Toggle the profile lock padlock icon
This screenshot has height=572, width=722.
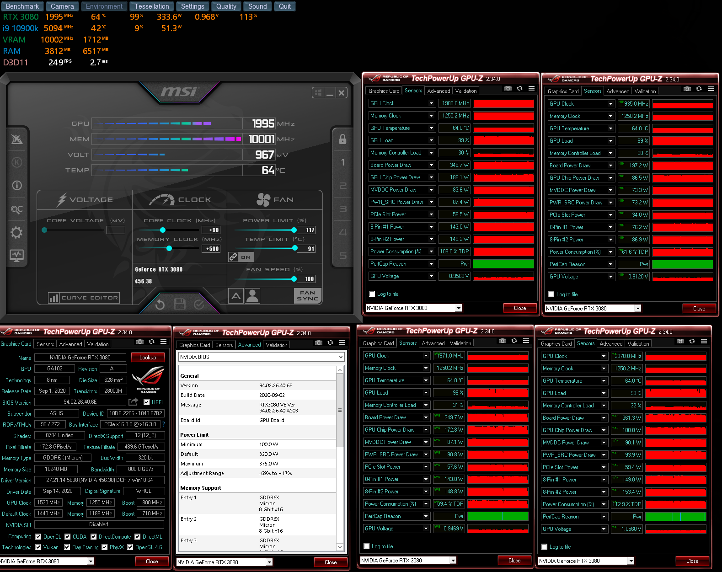coord(342,139)
